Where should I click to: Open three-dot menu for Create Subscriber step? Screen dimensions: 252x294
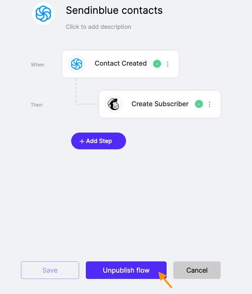tap(209, 104)
